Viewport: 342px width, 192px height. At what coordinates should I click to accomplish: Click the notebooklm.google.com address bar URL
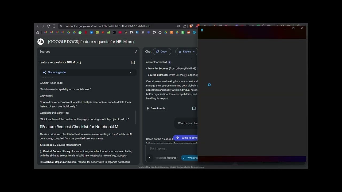(x=107, y=26)
